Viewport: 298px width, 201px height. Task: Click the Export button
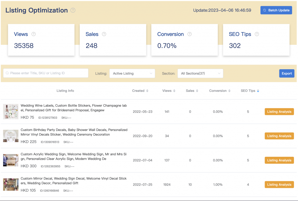point(286,73)
